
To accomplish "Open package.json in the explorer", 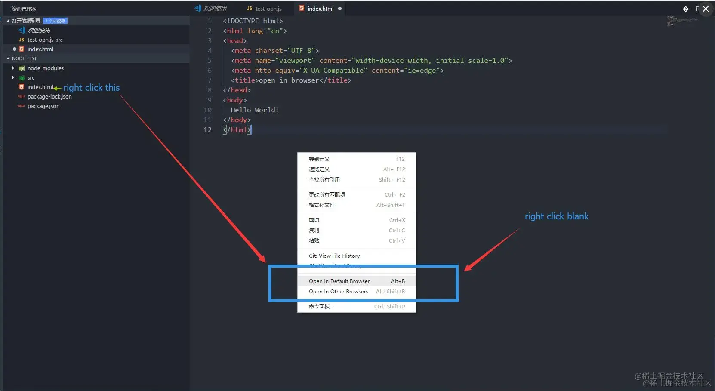I will (x=43, y=106).
